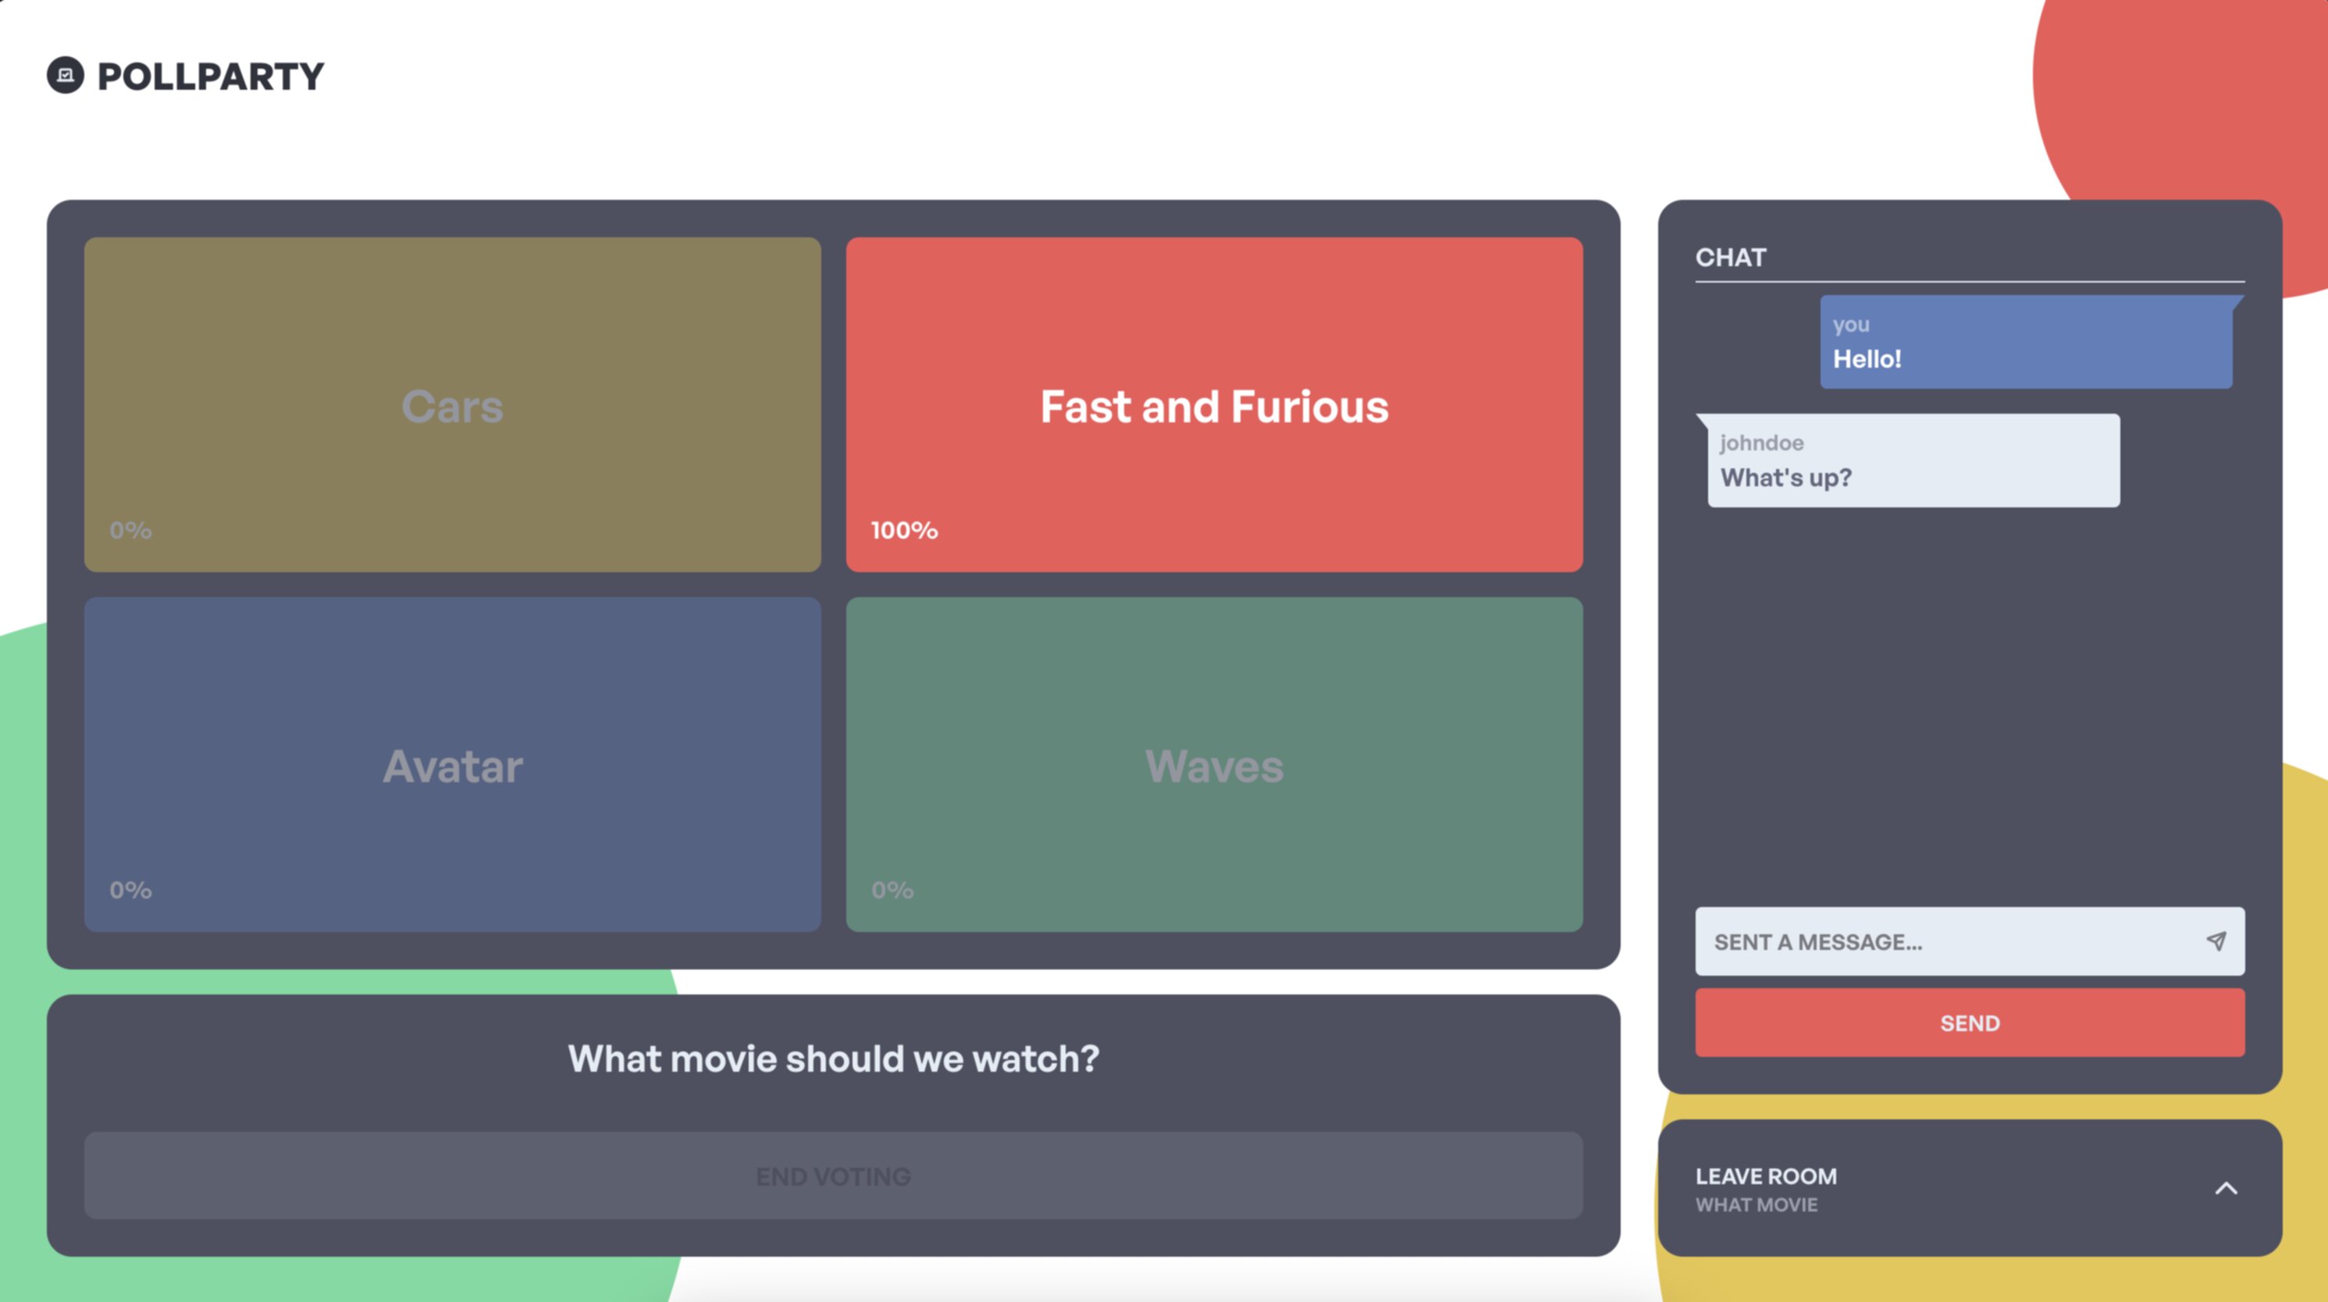Vote for the Cars option

tap(452, 405)
